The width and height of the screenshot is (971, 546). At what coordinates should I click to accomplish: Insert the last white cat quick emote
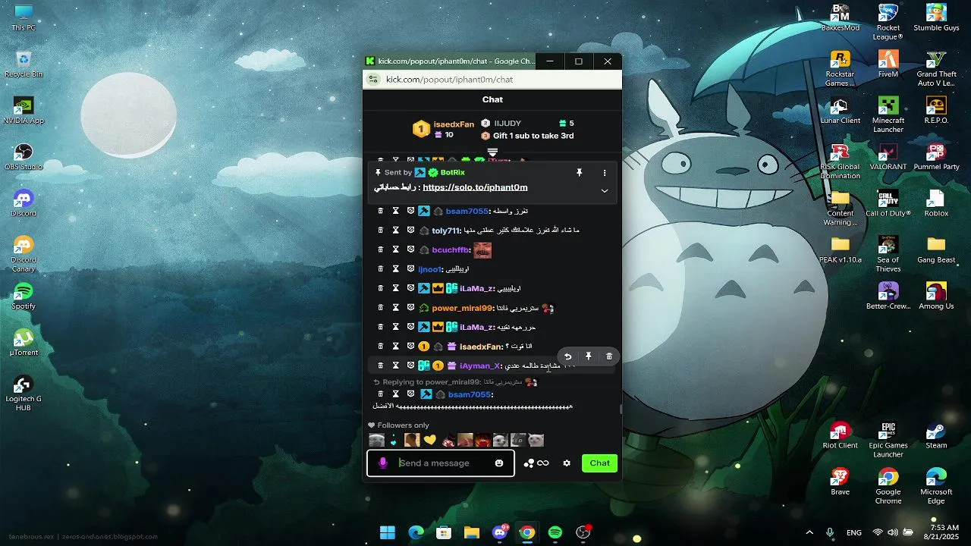click(x=536, y=440)
